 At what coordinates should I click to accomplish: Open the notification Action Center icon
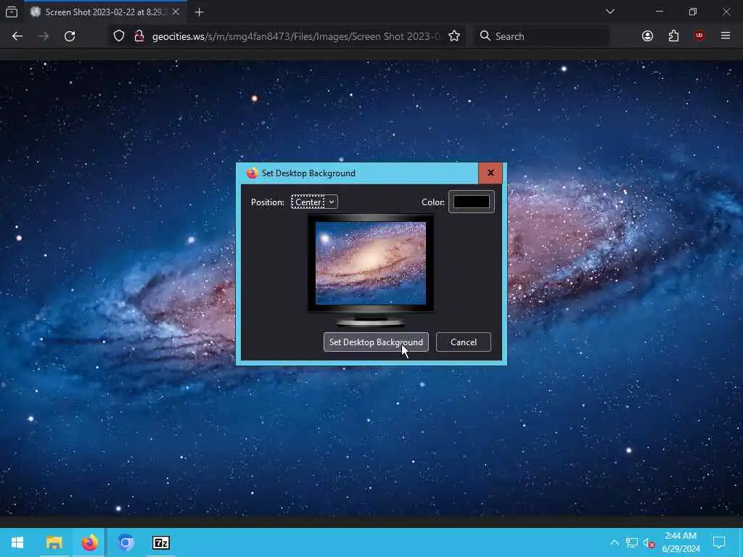(719, 542)
